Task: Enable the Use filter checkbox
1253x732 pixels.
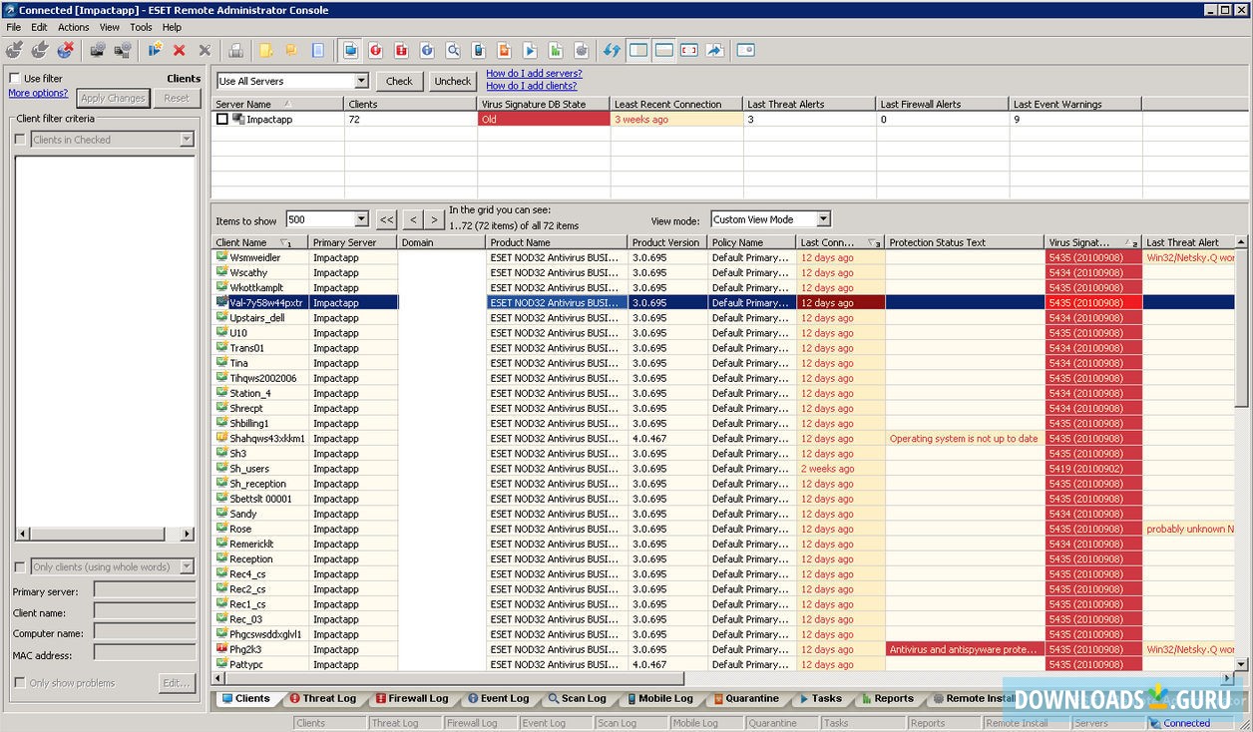Action: (15, 78)
